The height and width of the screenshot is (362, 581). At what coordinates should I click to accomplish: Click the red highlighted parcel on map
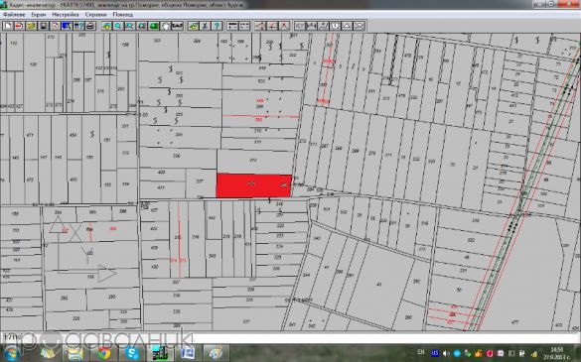[254, 185]
